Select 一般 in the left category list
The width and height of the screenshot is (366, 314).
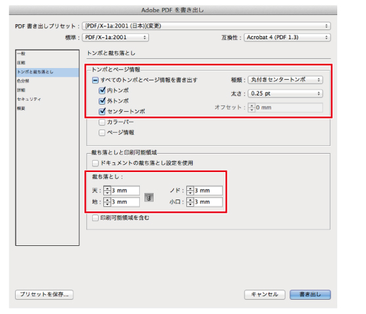pyautogui.click(x=21, y=54)
